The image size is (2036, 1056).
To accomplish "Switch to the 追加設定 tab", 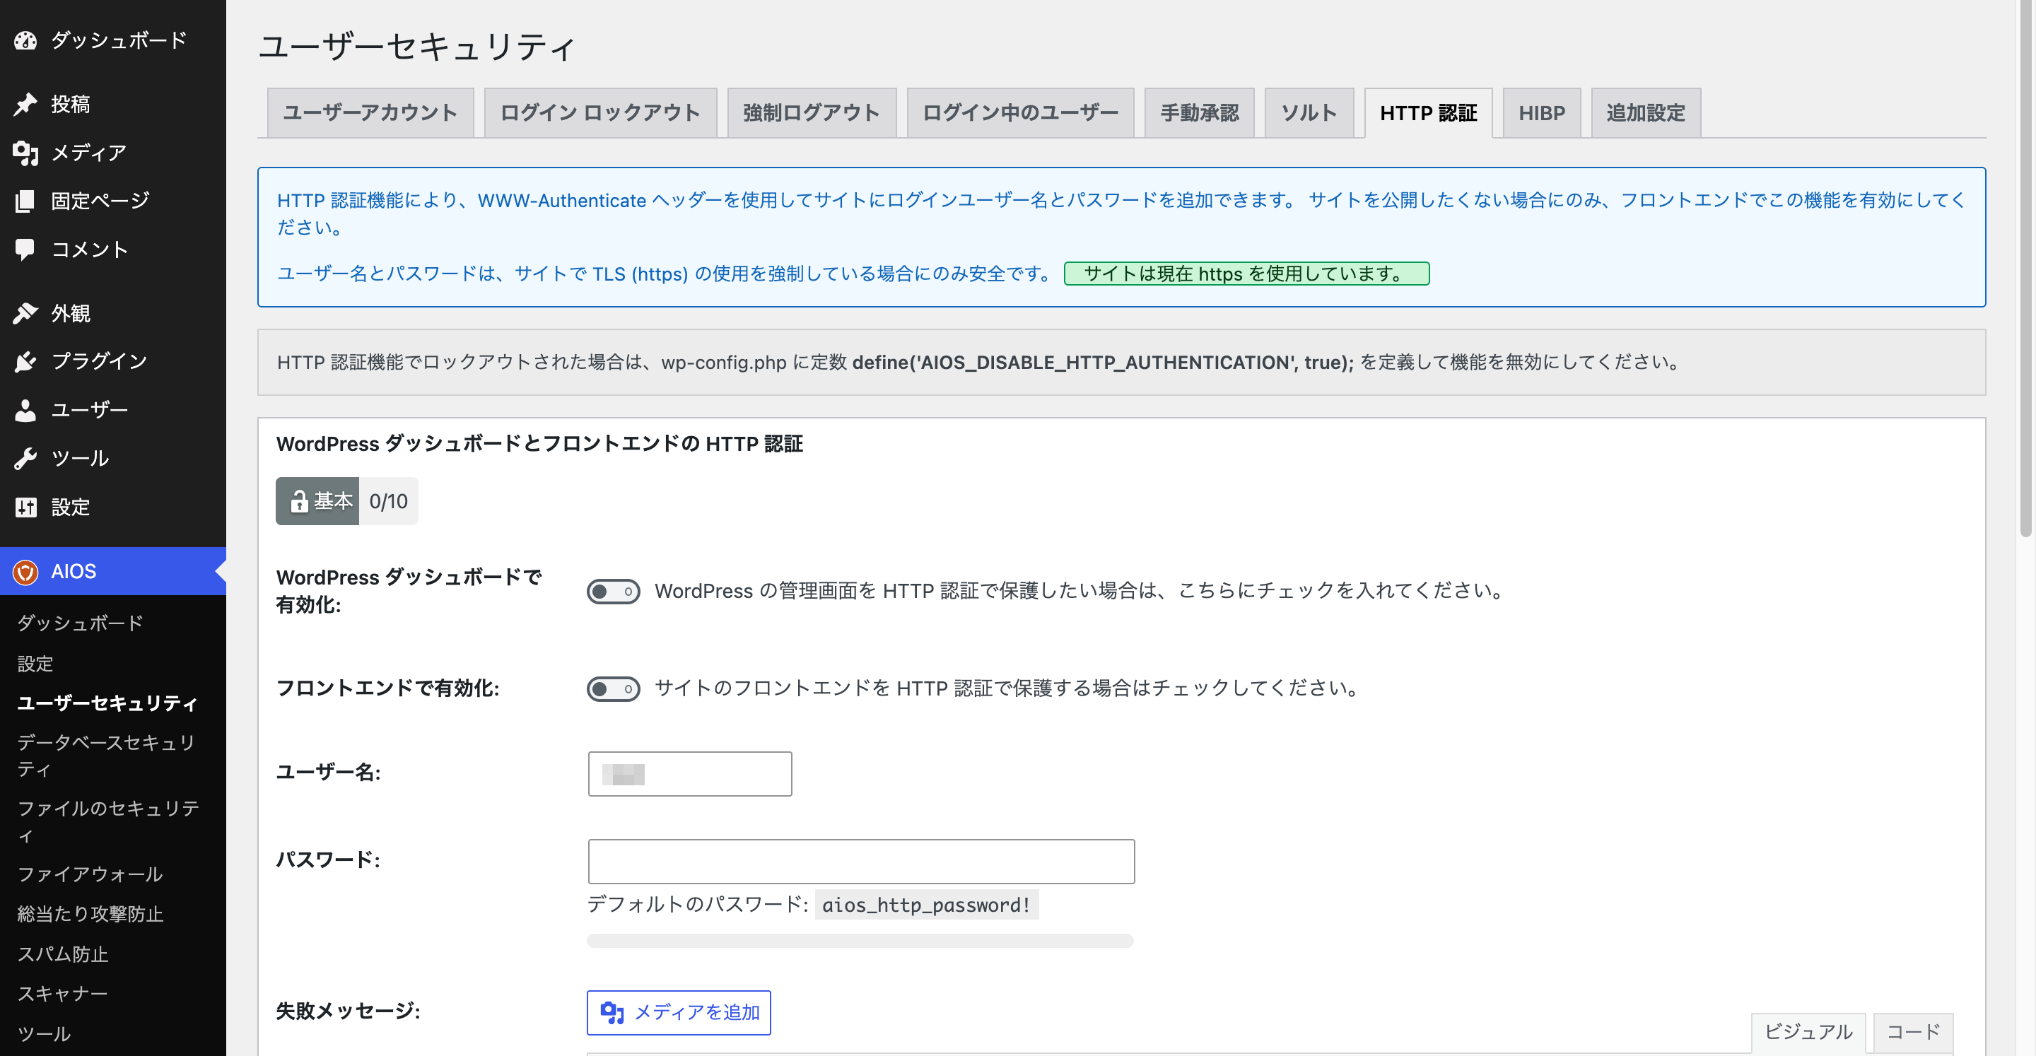I will [1646, 113].
